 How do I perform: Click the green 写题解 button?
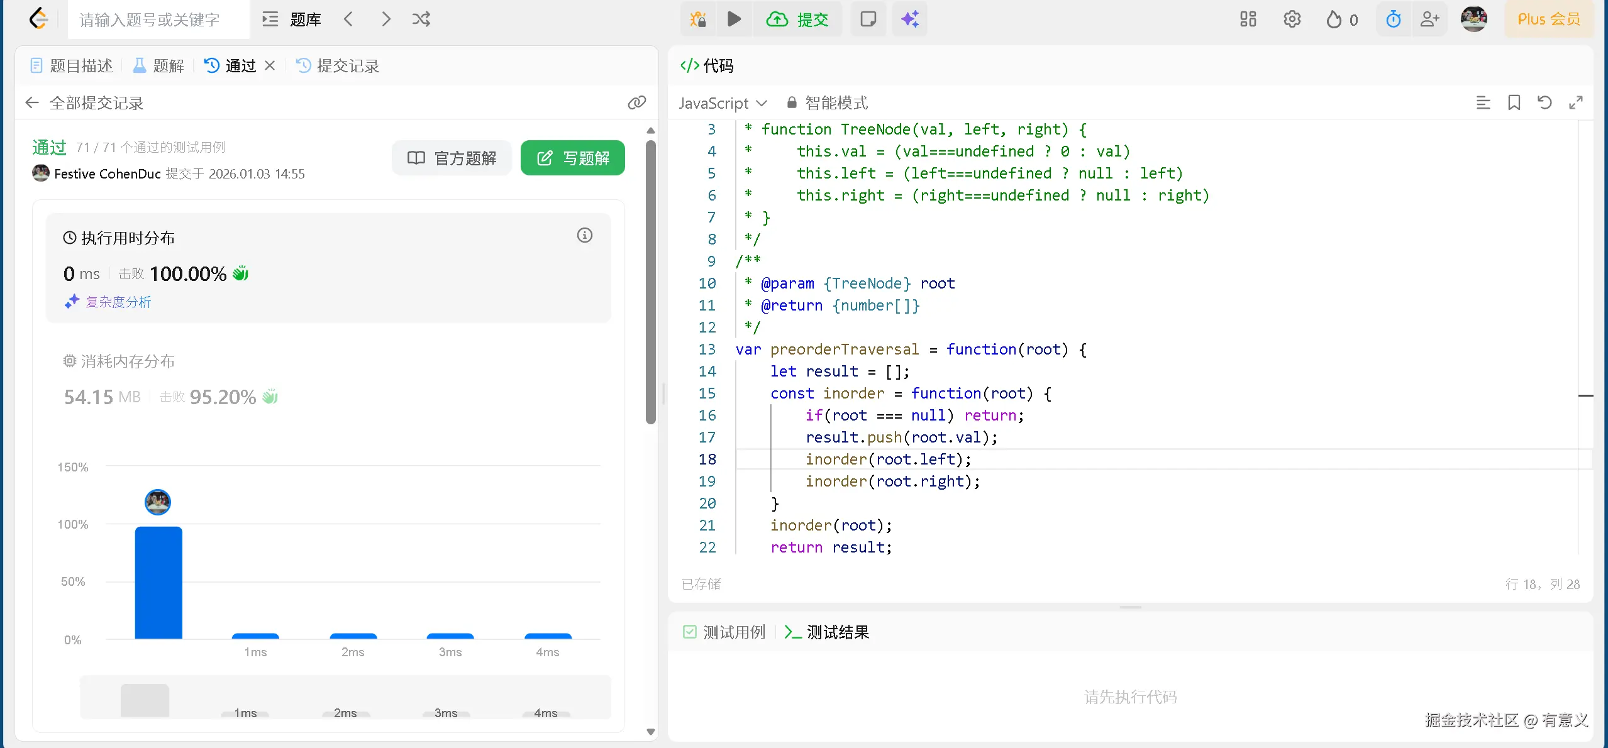[x=572, y=158]
